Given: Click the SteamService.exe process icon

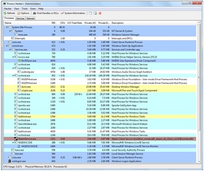Looking at the screenshot, I should tap(16, 139).
